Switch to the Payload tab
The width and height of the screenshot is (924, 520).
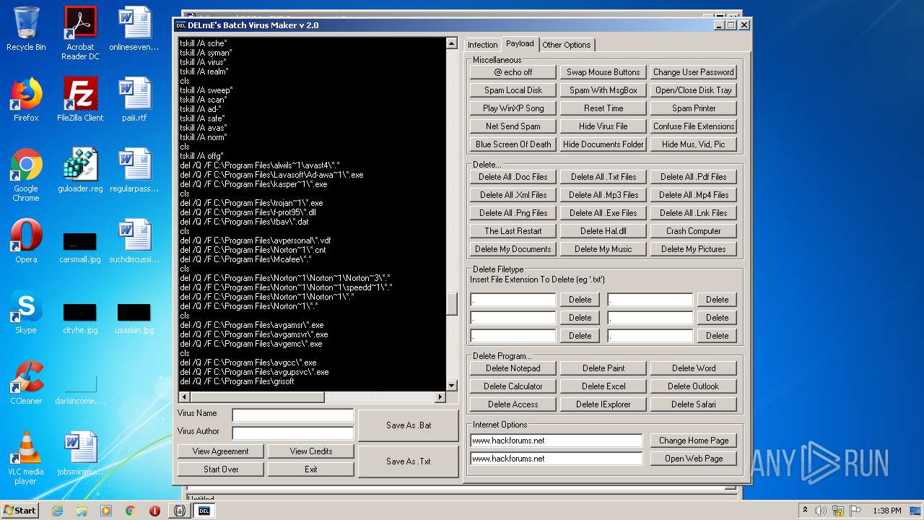(x=520, y=44)
